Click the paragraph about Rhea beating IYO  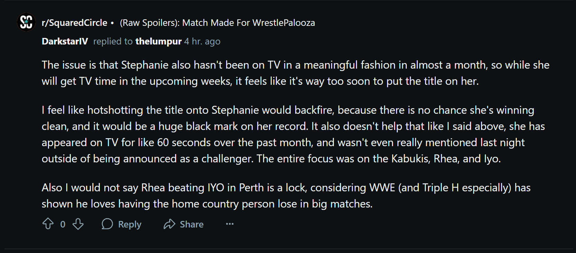286,195
